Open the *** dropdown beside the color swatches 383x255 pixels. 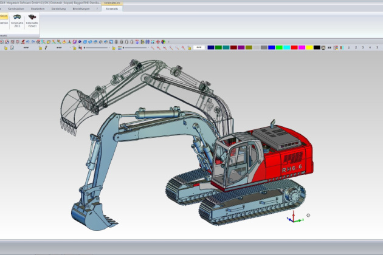199,47
